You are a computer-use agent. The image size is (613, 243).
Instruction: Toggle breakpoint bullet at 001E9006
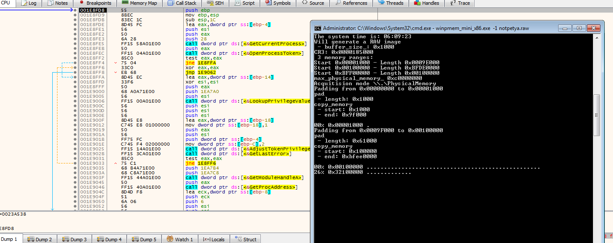[x=75, y=101]
